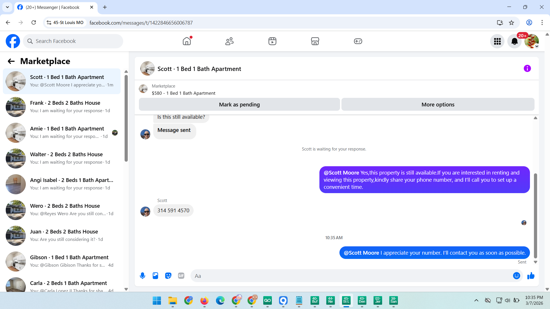Open the Facebook logo home link
This screenshot has width=550, height=309.
(13, 41)
